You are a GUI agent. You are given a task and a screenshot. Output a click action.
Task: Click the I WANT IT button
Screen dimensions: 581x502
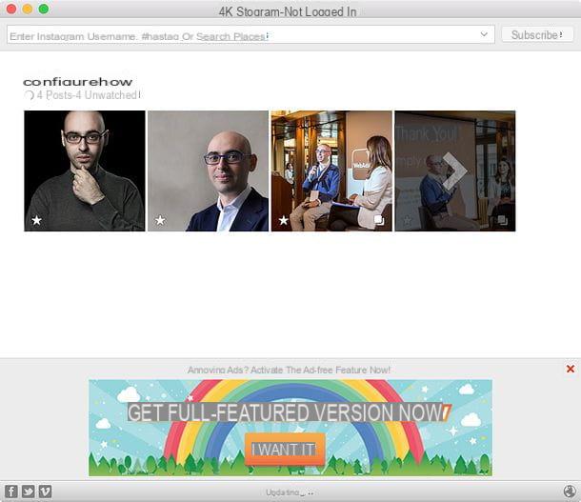pos(285,450)
